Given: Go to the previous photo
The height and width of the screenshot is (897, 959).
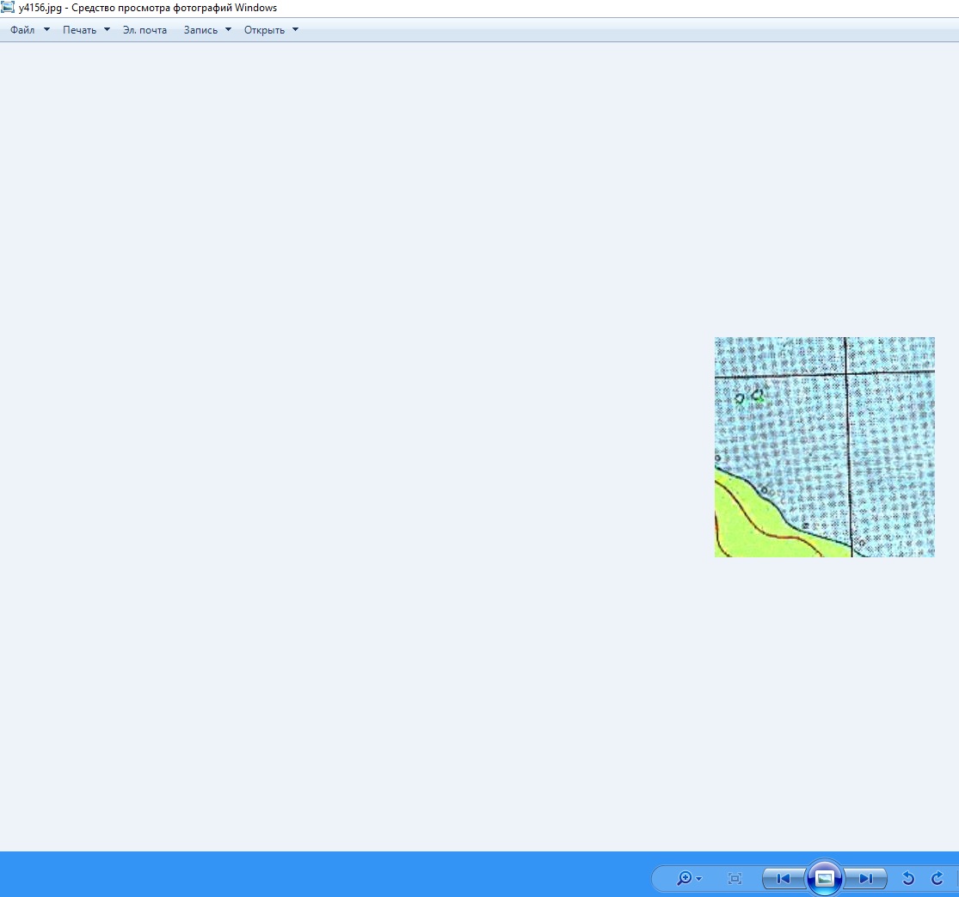Looking at the screenshot, I should point(783,878).
